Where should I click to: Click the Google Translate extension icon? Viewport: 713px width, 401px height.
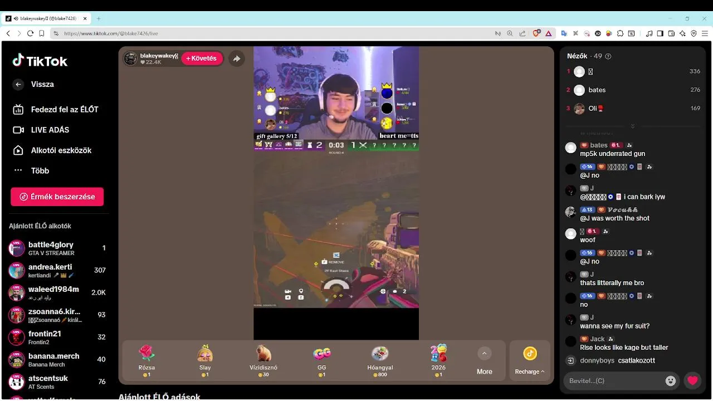point(564,33)
